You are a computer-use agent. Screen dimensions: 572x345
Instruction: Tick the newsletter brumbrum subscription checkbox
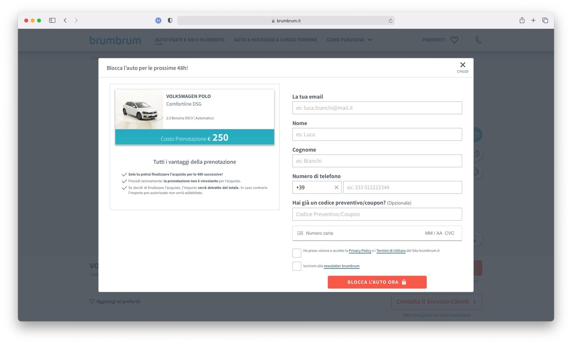[x=297, y=266]
